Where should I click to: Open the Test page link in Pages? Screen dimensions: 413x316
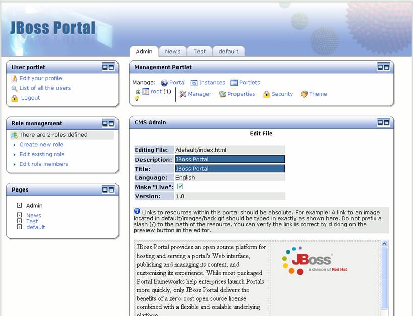[32, 221]
